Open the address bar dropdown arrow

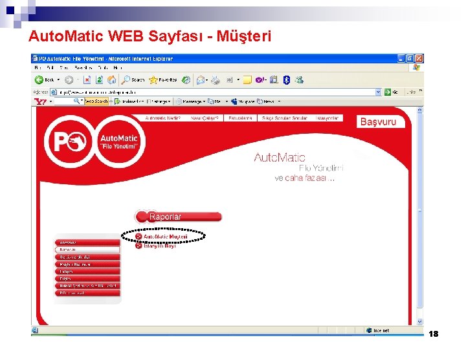coord(378,92)
